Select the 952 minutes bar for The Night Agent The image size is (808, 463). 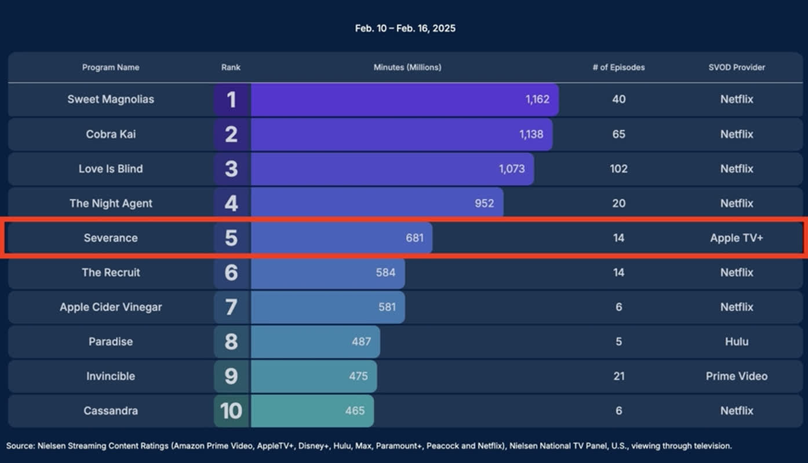[377, 203]
